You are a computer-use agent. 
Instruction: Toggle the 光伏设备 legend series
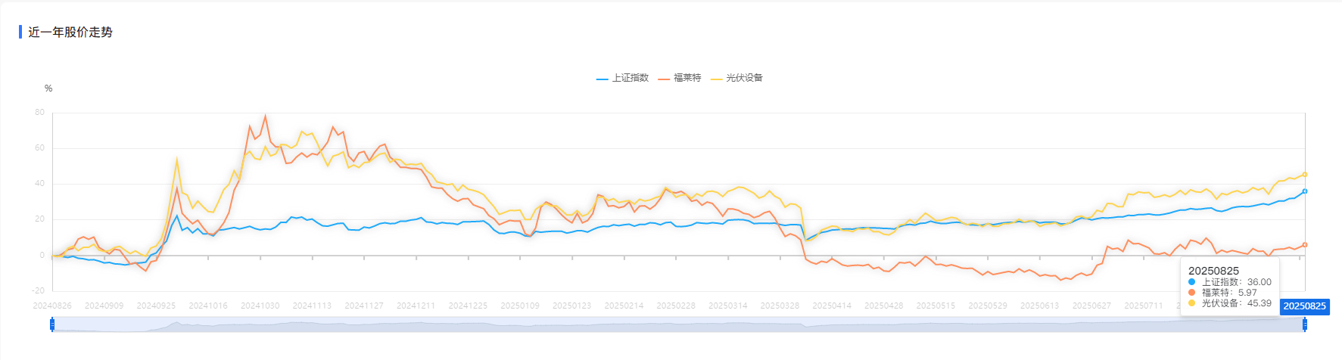click(x=736, y=78)
